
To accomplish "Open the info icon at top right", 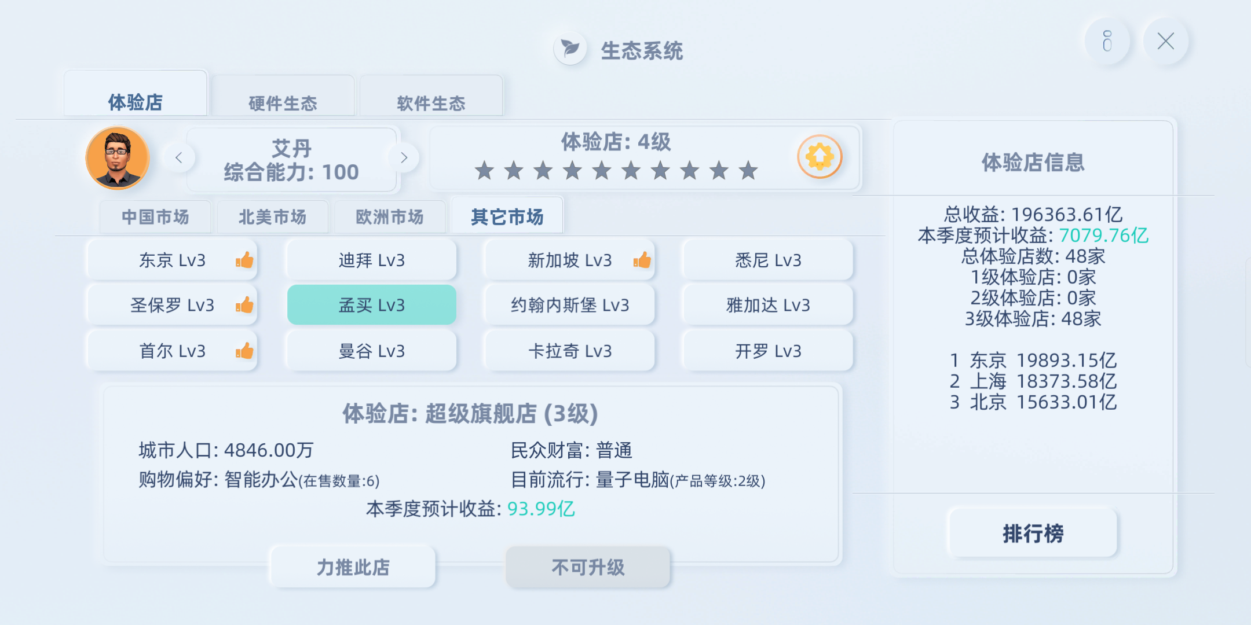I will tap(1107, 41).
